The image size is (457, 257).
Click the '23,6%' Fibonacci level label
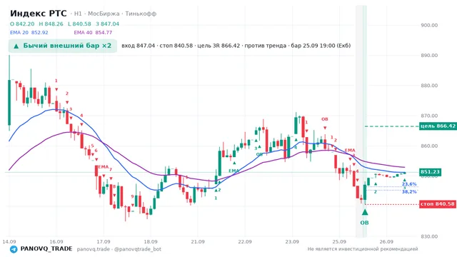pos(409,184)
